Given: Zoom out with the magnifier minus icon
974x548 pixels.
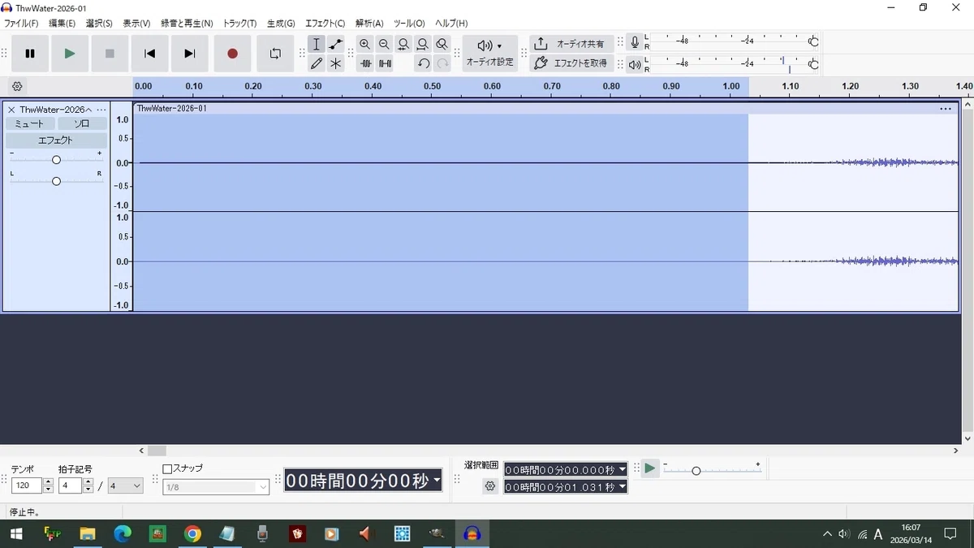Looking at the screenshot, I should click(384, 44).
